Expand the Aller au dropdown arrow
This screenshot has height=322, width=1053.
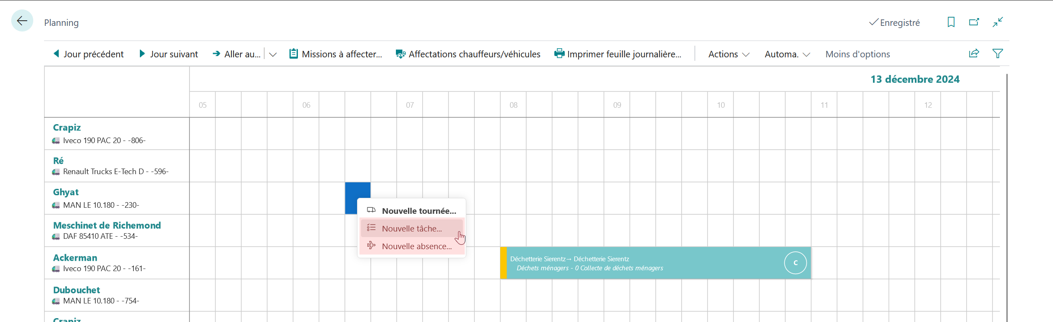tap(273, 54)
